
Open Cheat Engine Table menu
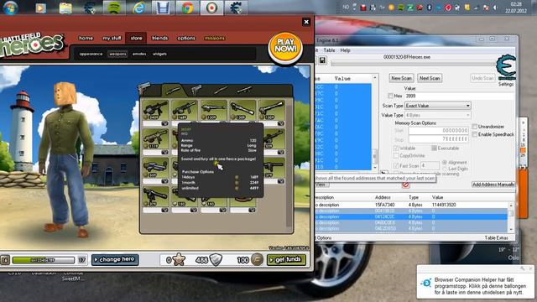(329, 50)
